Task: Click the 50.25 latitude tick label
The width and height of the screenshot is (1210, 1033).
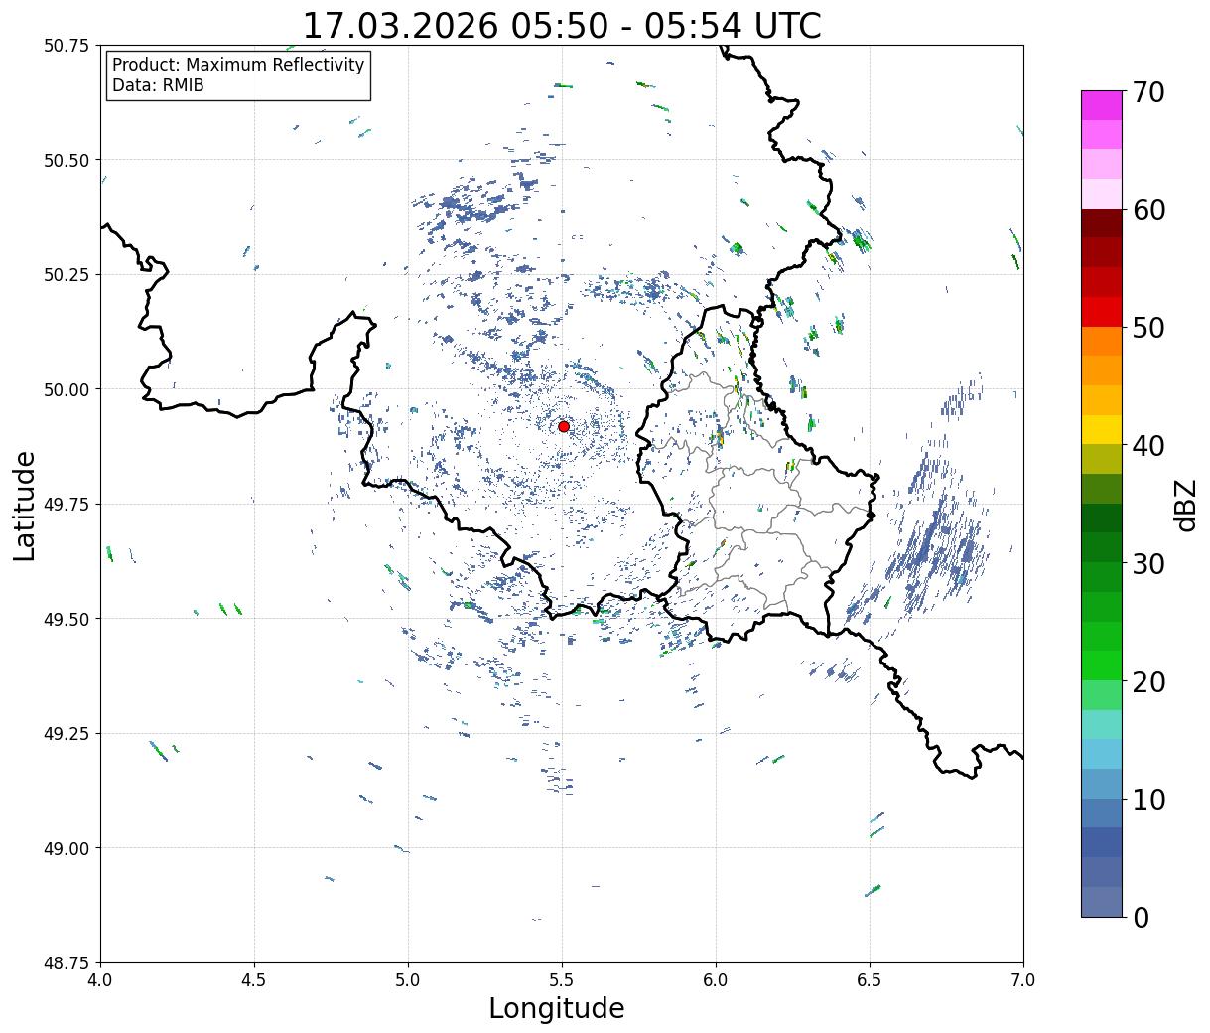Action: coord(67,275)
